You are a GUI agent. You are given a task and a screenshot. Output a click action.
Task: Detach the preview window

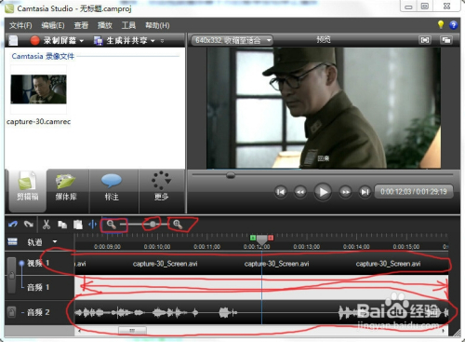[446, 40]
